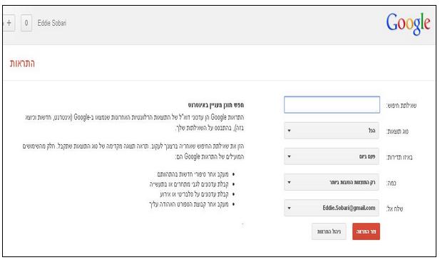Click the arrow on the how-many dropdown
440x260 pixels.
(x=289, y=182)
